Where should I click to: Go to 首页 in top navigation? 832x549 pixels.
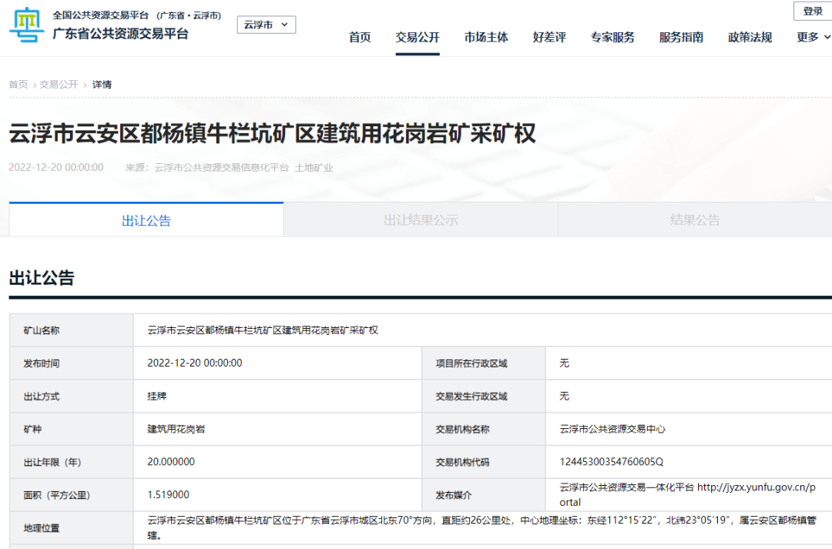360,37
